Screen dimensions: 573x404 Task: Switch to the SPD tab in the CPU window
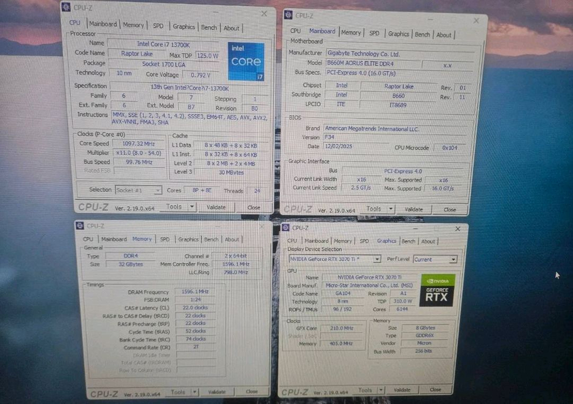point(158,25)
